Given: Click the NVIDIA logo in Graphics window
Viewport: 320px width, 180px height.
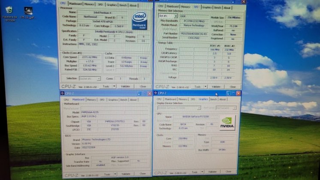Looking at the screenshot, I should coord(227,123).
